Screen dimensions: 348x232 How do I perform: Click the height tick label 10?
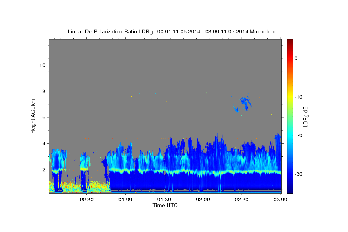(x=42, y=65)
